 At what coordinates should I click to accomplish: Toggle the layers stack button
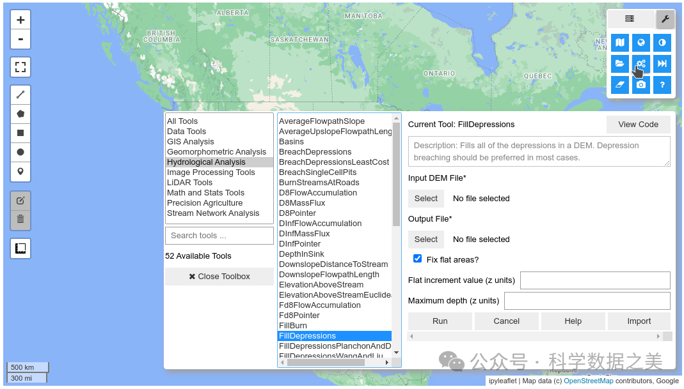pos(630,19)
